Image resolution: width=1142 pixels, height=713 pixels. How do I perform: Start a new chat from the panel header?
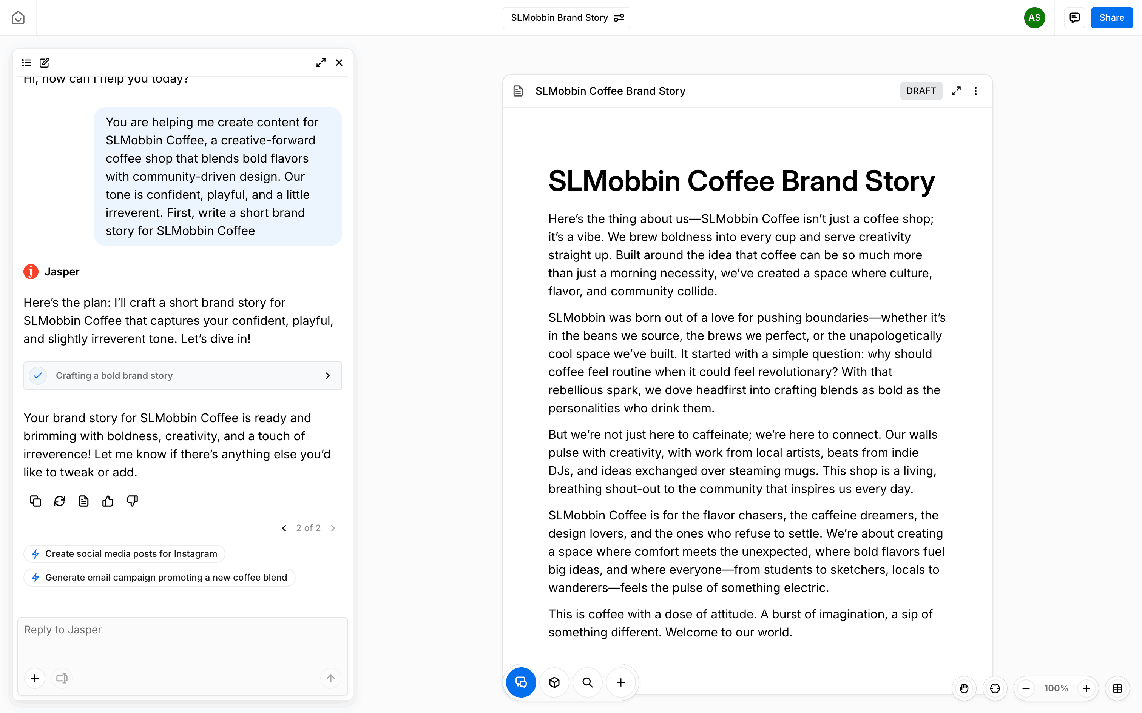44,62
